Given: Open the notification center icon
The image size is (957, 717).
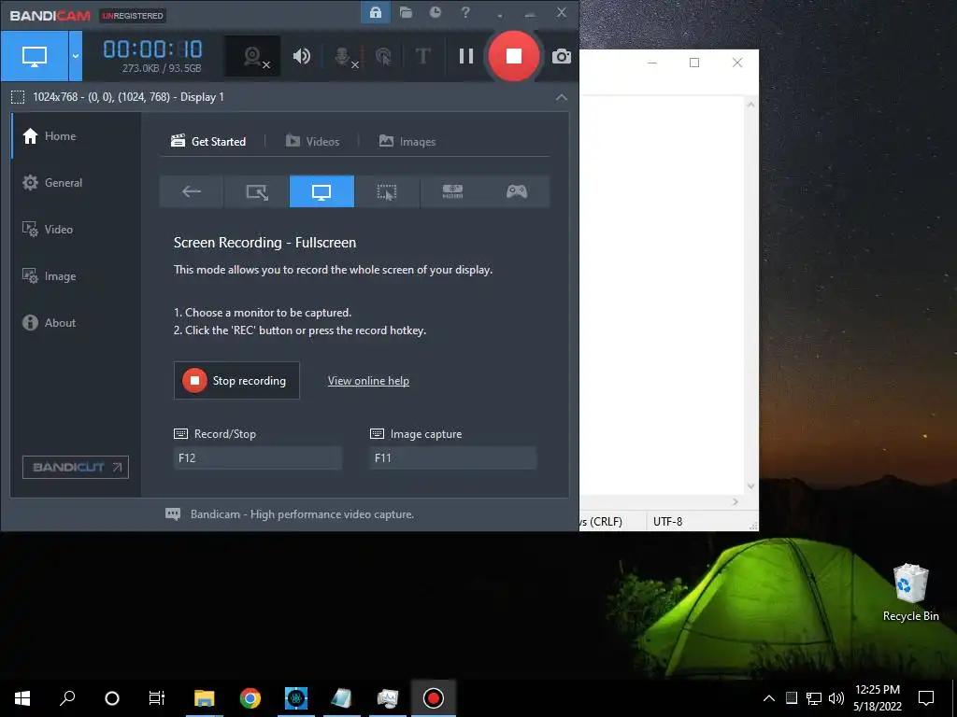Looking at the screenshot, I should 926,698.
